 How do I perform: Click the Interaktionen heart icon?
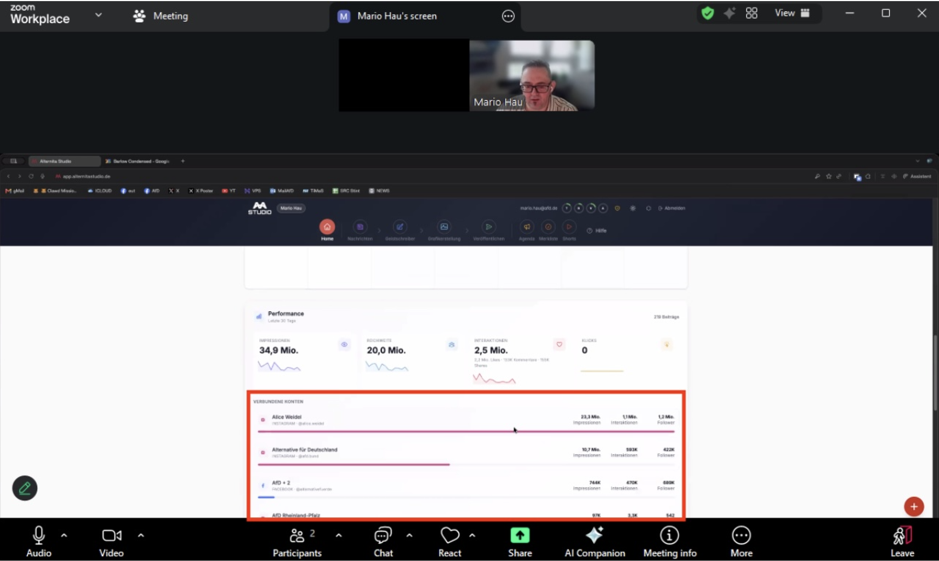point(559,345)
